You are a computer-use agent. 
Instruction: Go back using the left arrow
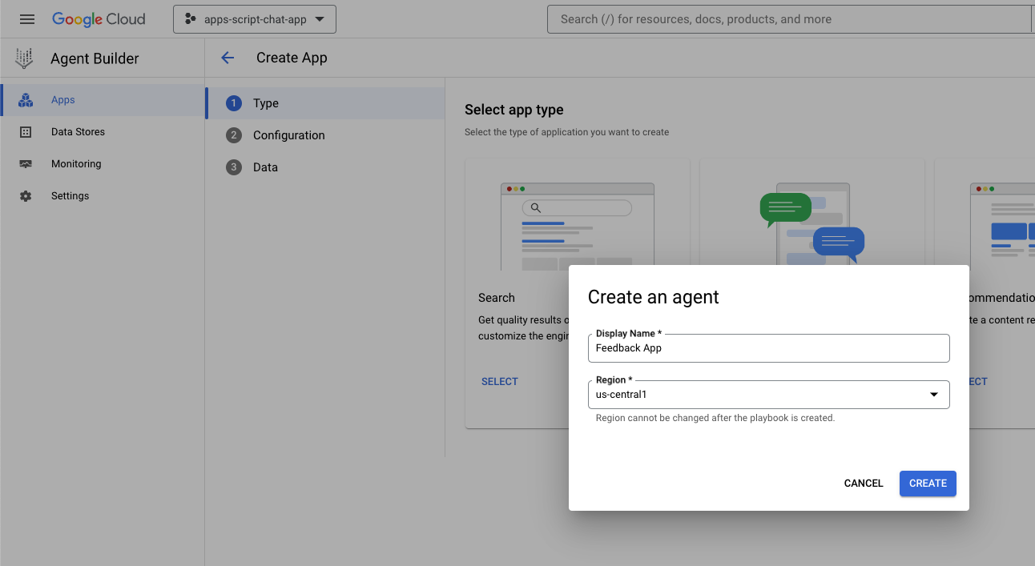coord(228,58)
